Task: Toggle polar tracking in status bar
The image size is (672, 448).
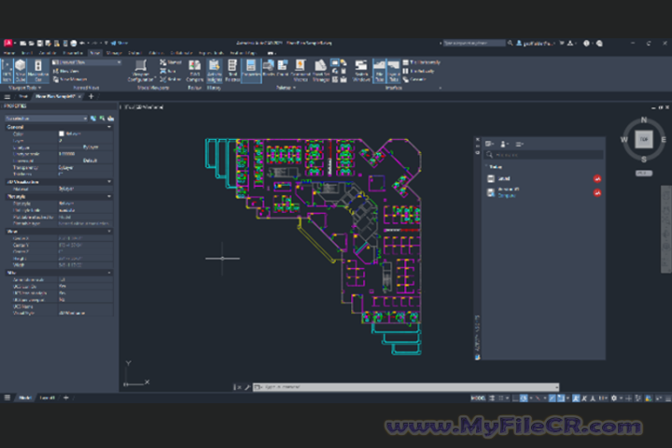Action: [525, 399]
